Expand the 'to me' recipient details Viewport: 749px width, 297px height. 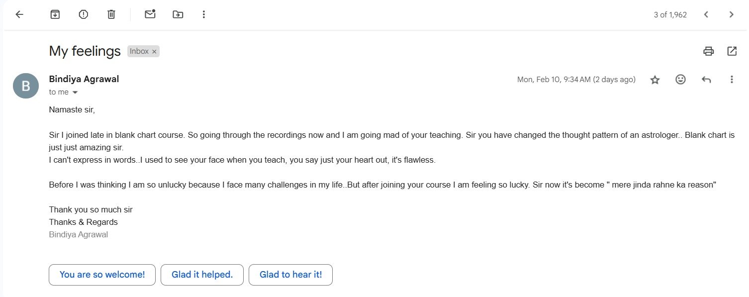[x=75, y=93]
